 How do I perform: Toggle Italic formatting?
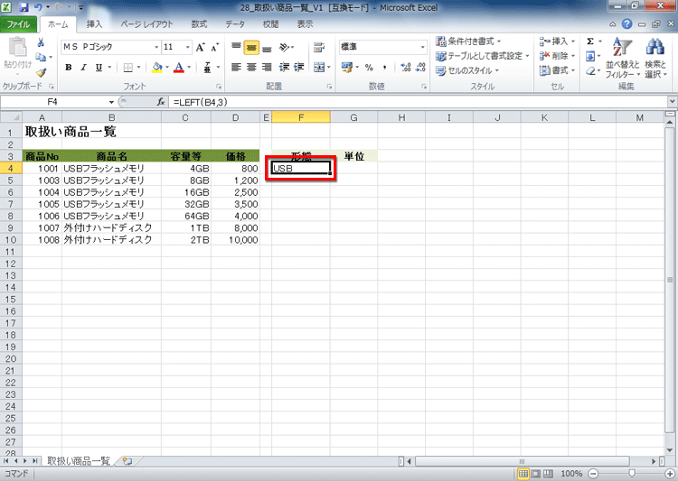[x=83, y=68]
